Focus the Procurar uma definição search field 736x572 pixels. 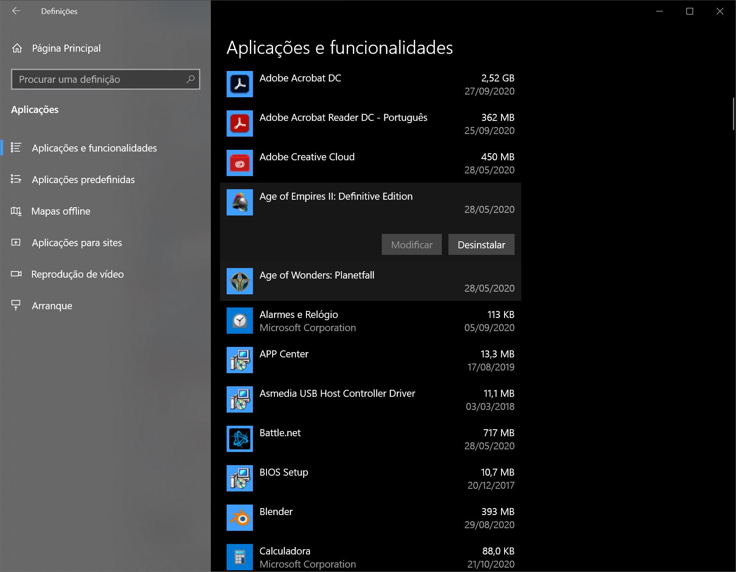[106, 79]
